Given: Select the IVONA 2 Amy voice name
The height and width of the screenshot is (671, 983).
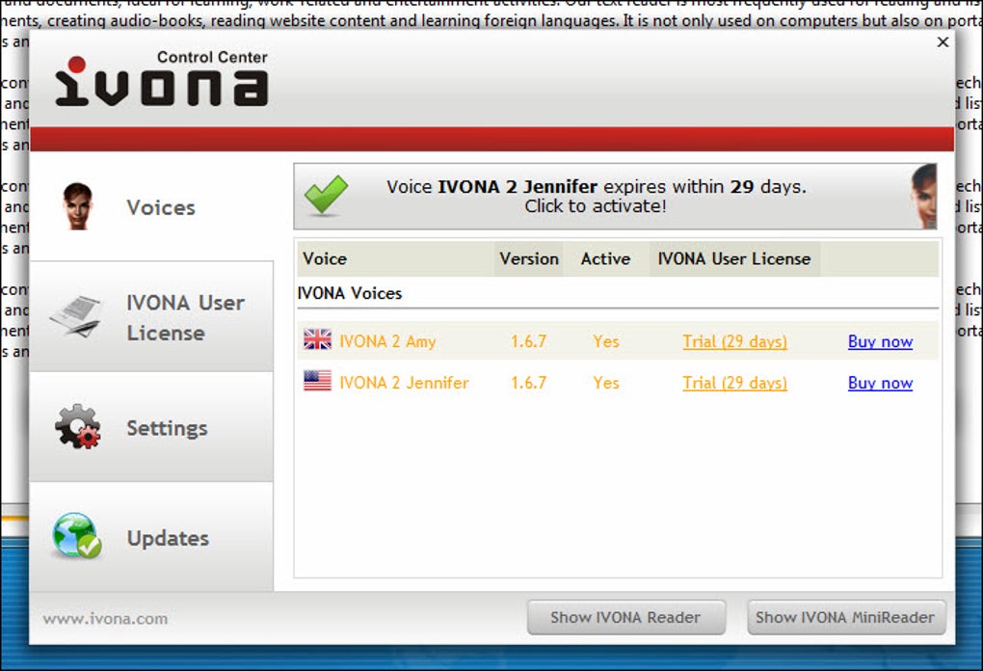Looking at the screenshot, I should (x=387, y=342).
